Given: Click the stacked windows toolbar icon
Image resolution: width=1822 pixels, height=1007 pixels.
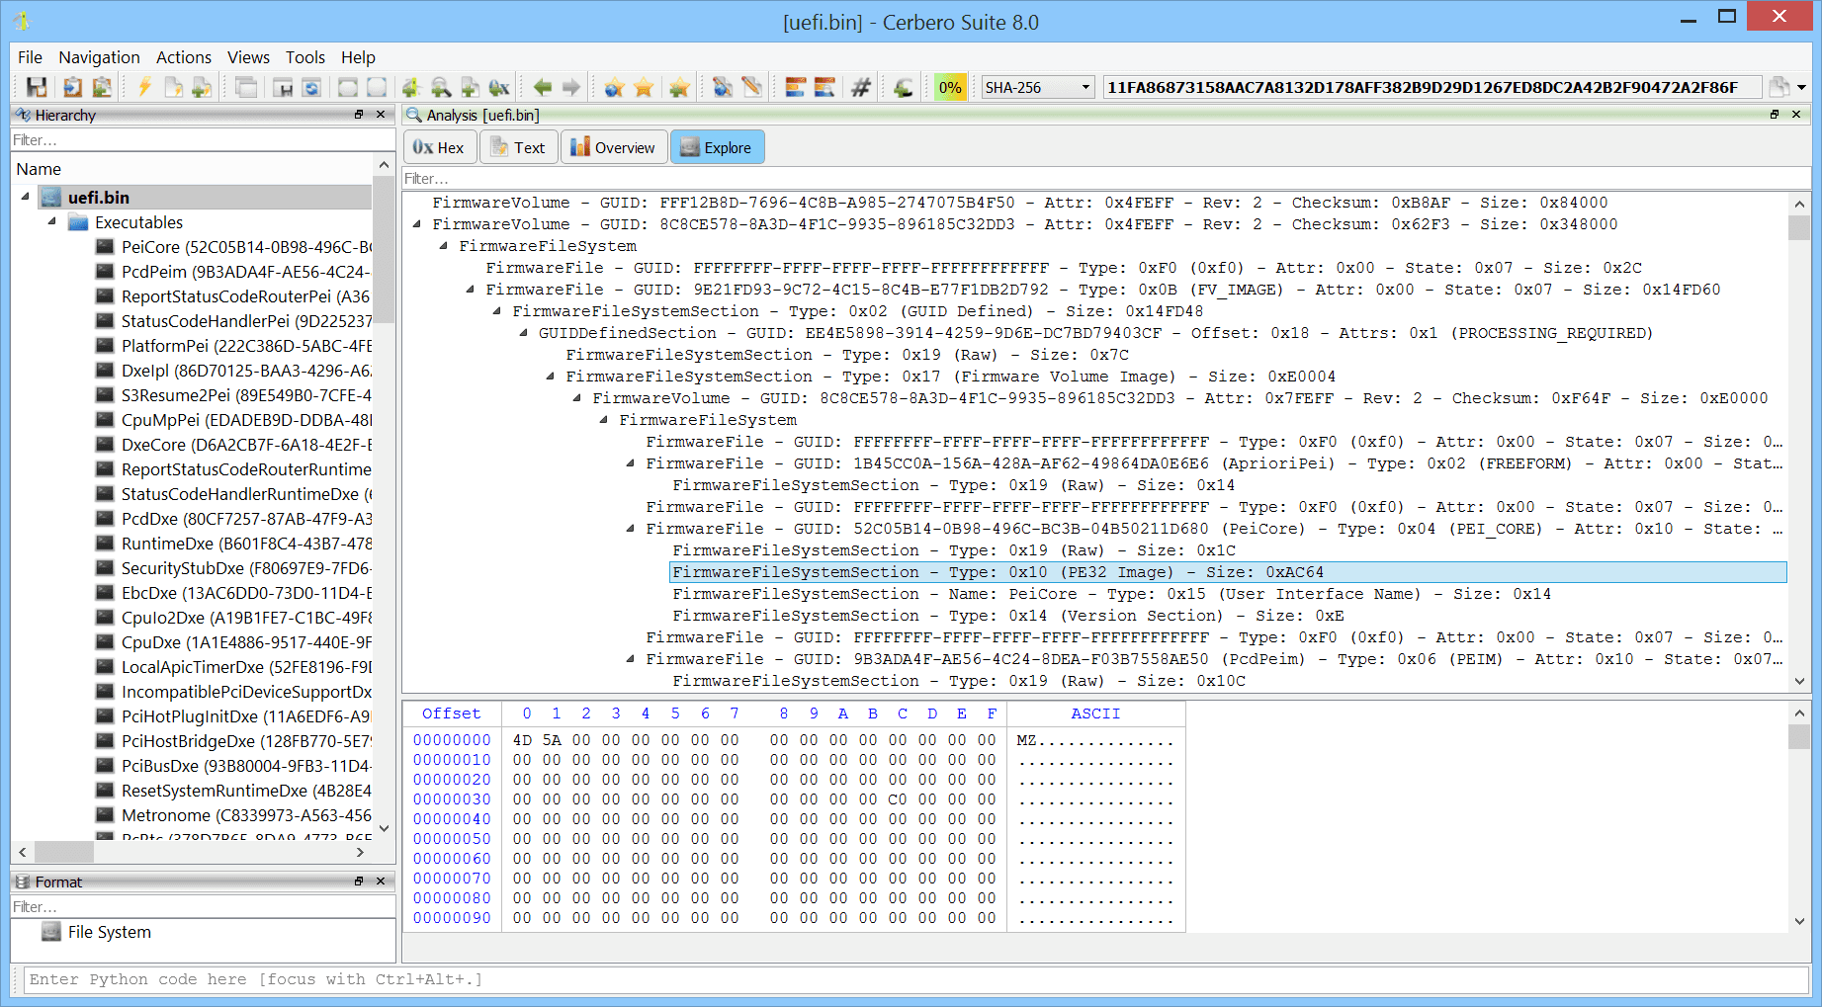Looking at the screenshot, I should [246, 87].
